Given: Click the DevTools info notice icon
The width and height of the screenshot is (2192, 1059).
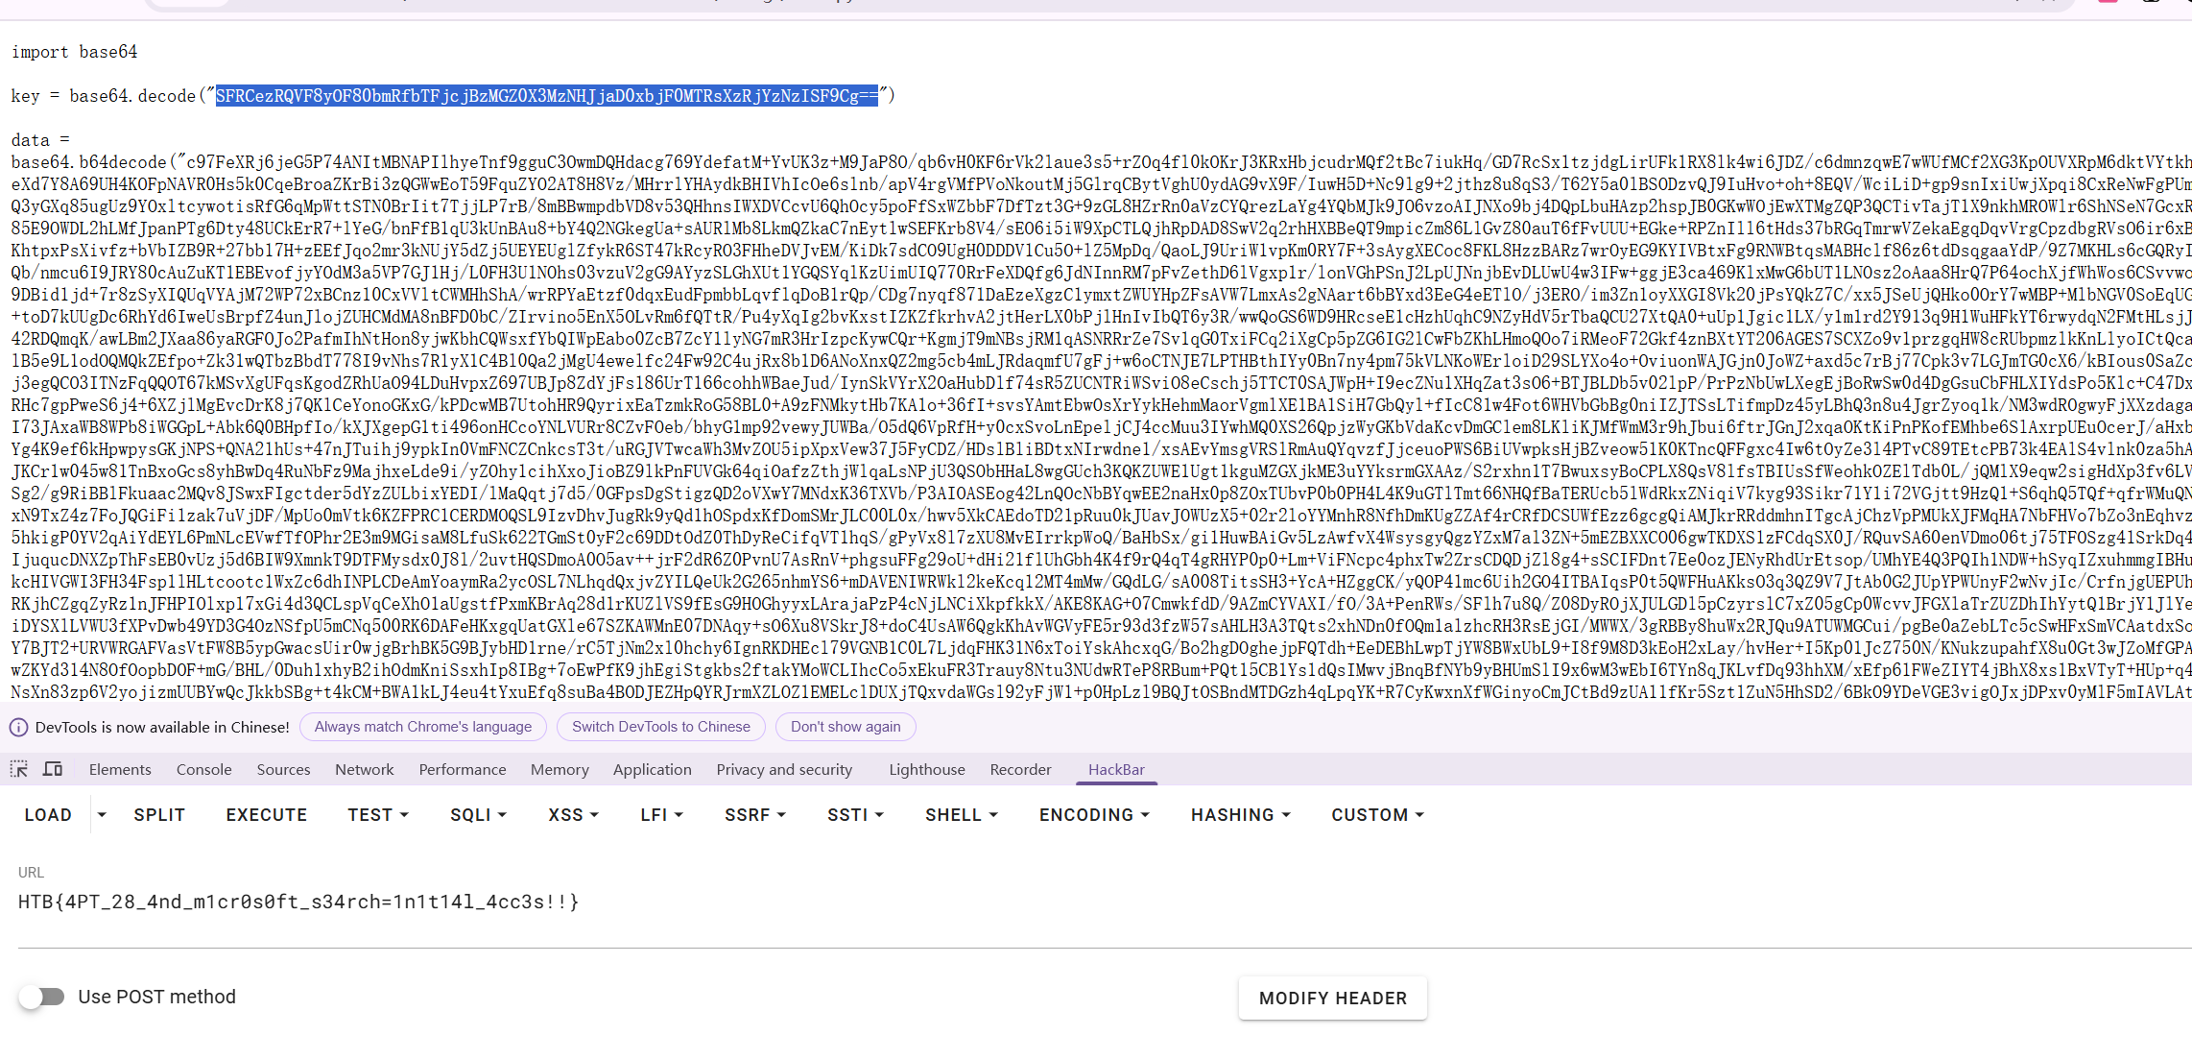Looking at the screenshot, I should 18,727.
